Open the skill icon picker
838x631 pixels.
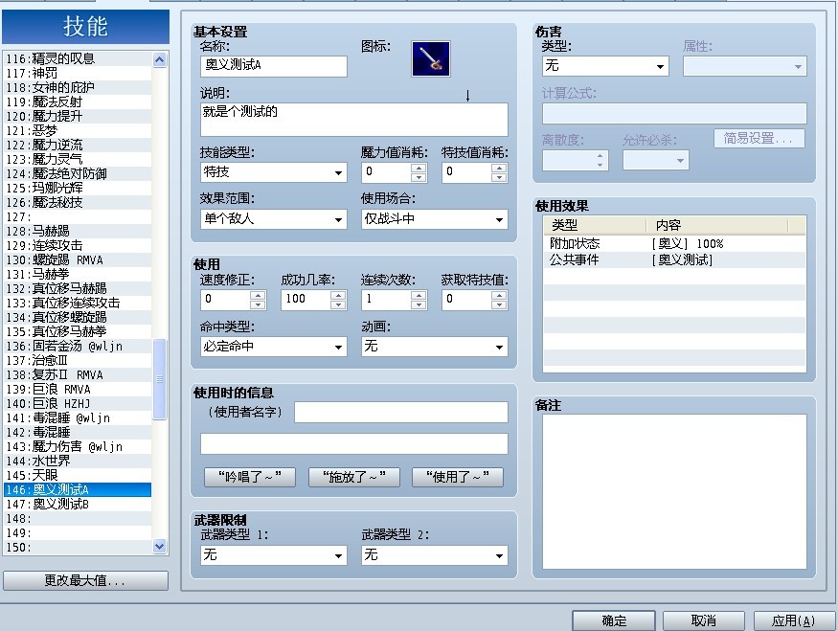point(430,58)
